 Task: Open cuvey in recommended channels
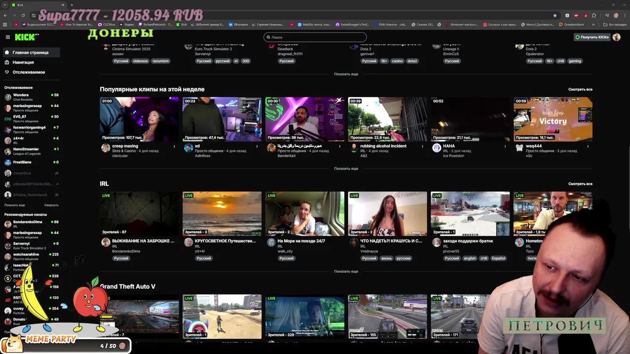(31, 310)
